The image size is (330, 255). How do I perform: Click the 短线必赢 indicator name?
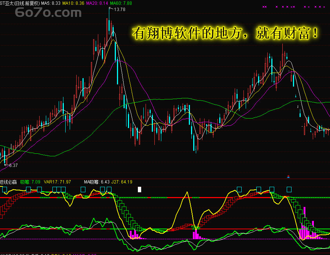(x=8, y=182)
